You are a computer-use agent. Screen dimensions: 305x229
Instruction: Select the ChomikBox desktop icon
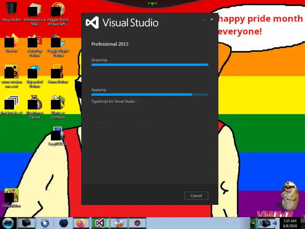pos(12,198)
